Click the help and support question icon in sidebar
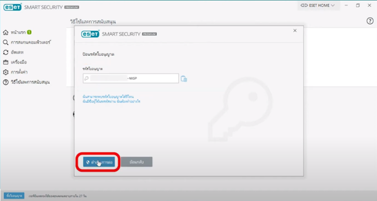This screenshot has height=201, width=377. coord(6,82)
